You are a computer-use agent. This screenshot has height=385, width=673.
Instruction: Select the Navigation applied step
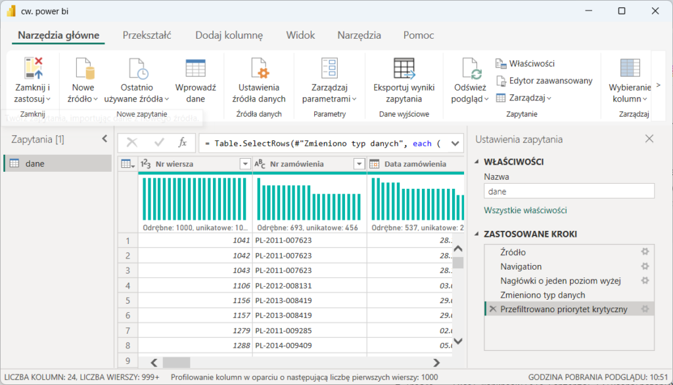pyautogui.click(x=521, y=266)
